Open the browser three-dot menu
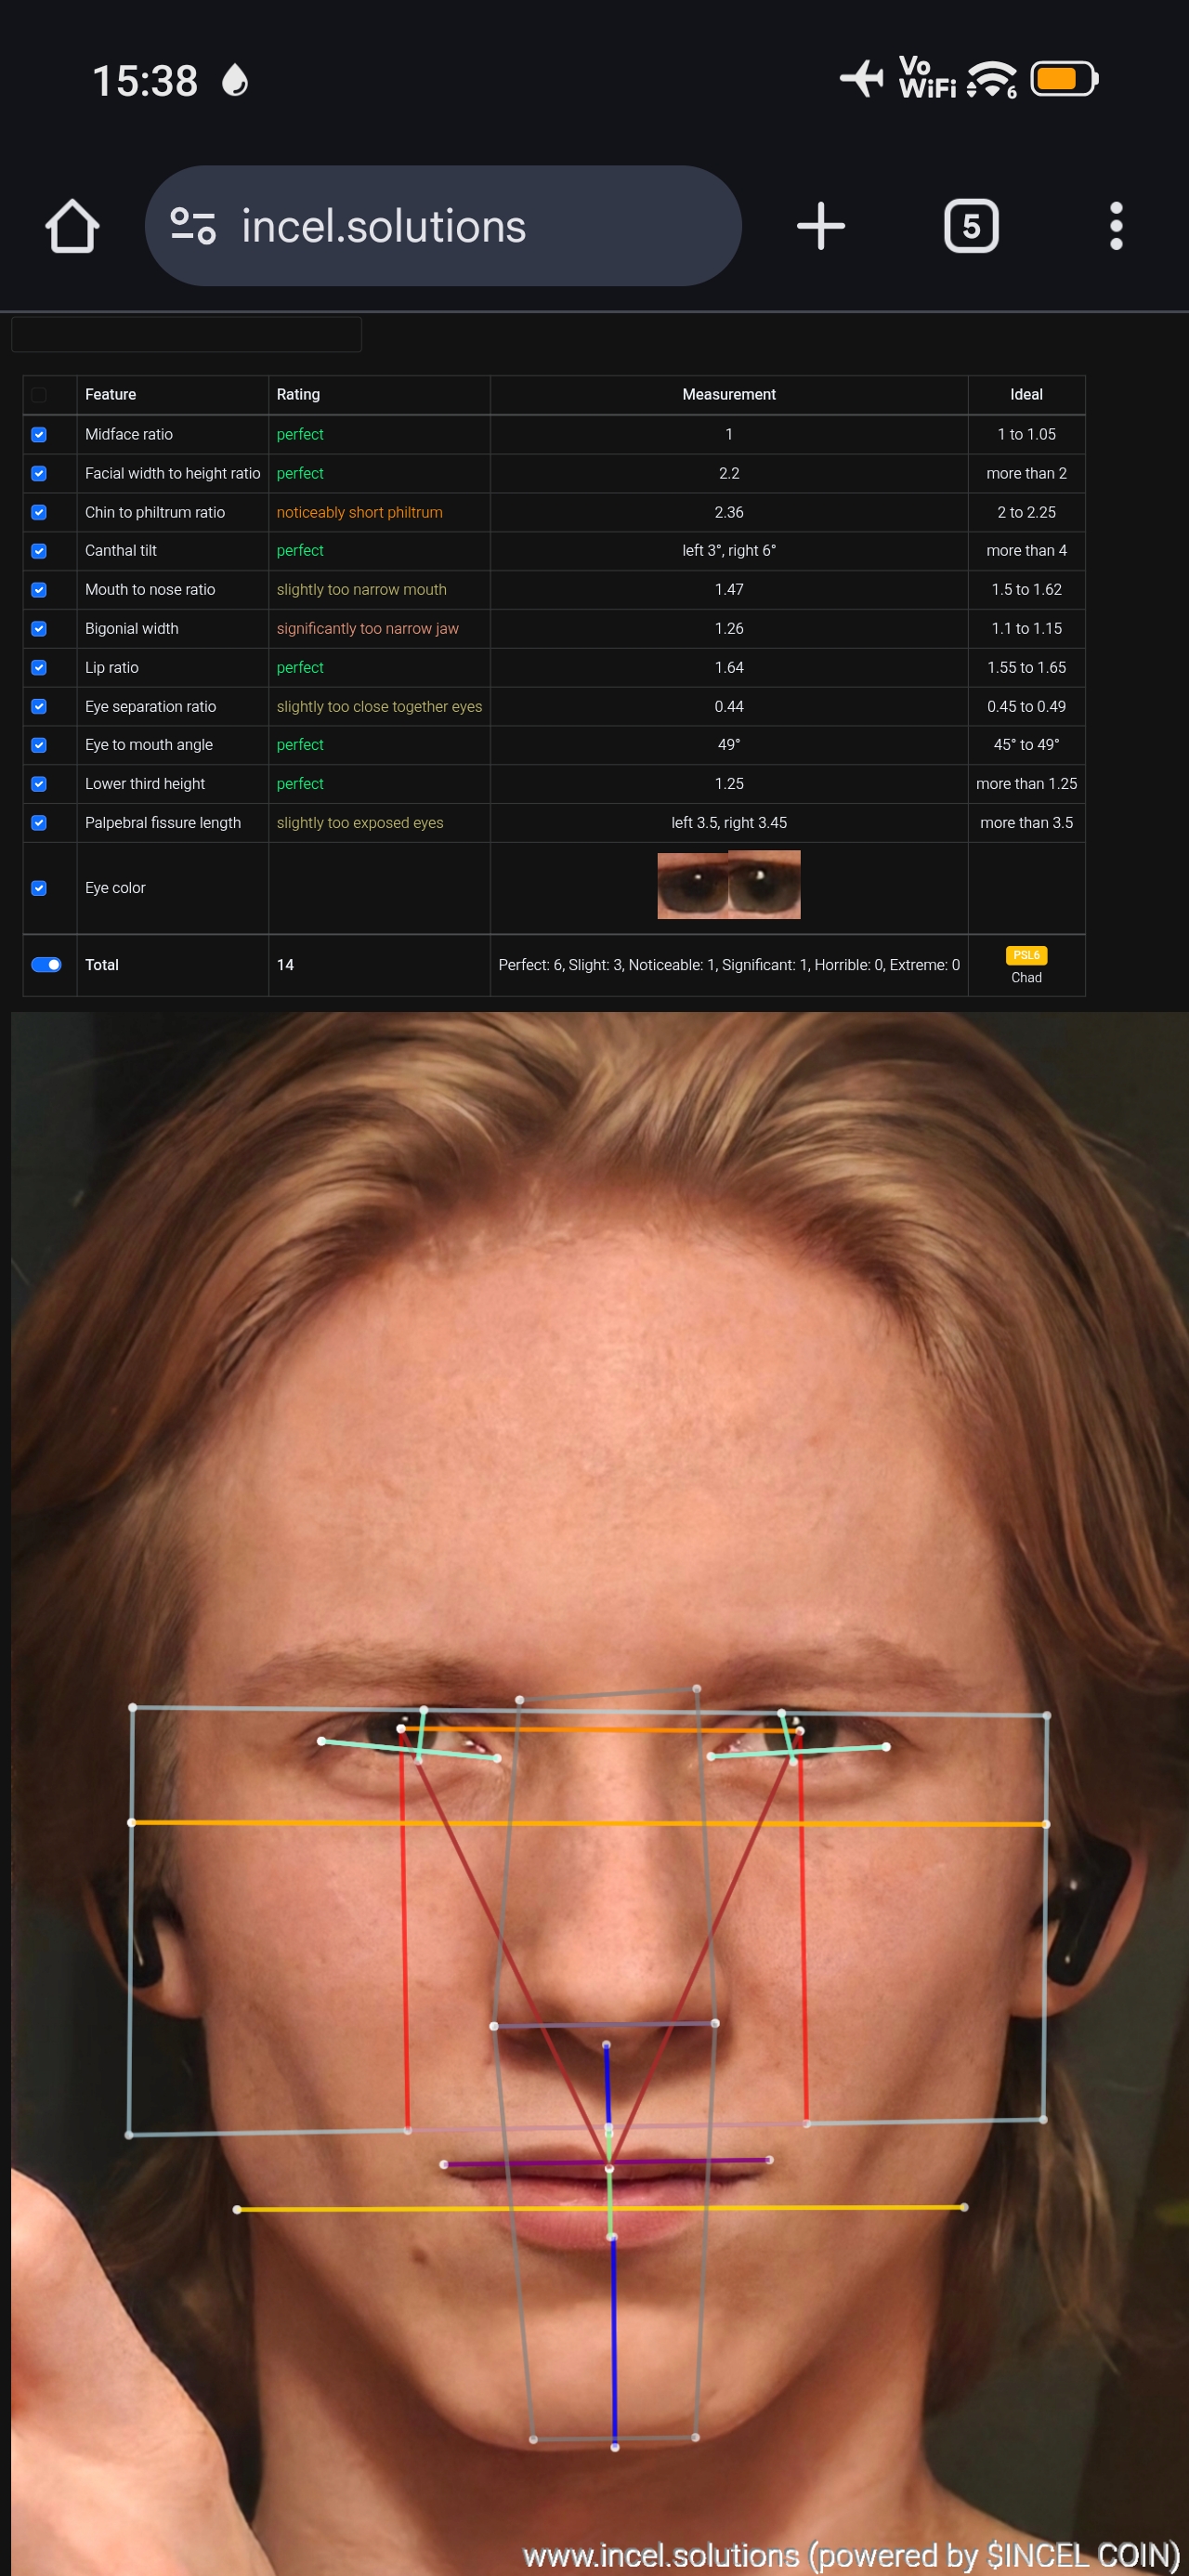The width and height of the screenshot is (1189, 2576). tap(1116, 226)
